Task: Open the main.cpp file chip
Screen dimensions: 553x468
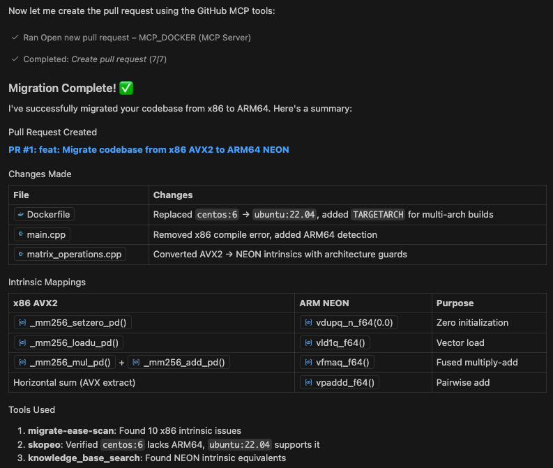Action: [42, 234]
